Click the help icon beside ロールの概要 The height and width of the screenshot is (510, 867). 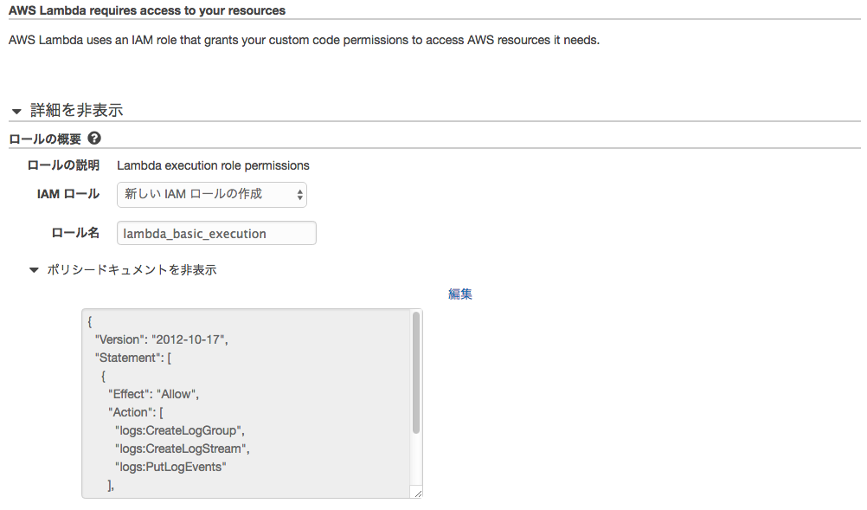coord(93,138)
